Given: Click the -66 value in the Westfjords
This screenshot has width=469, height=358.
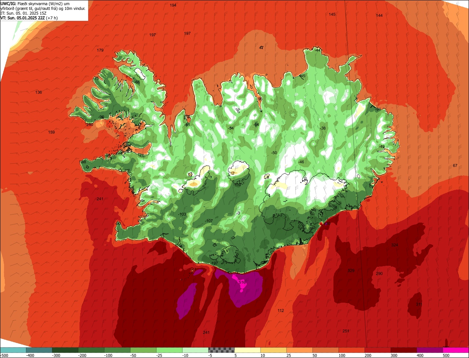Looking at the screenshot, I should pos(137,82).
